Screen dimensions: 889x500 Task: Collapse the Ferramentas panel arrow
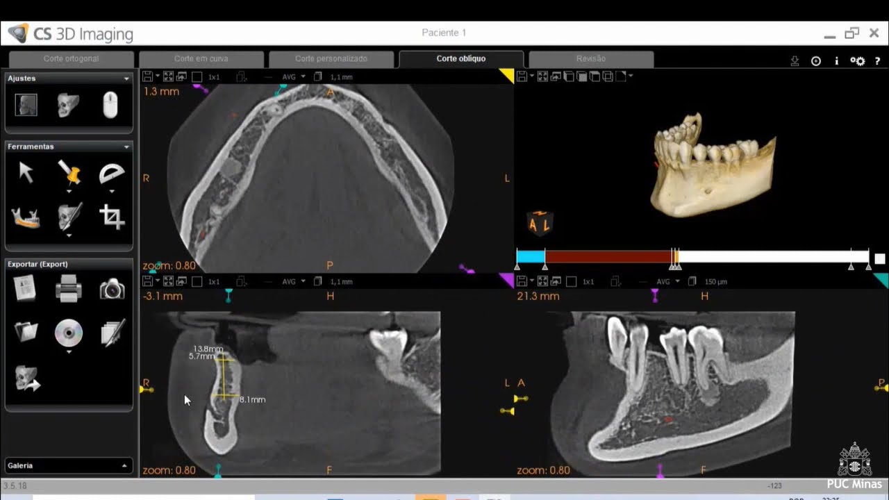[x=126, y=147]
